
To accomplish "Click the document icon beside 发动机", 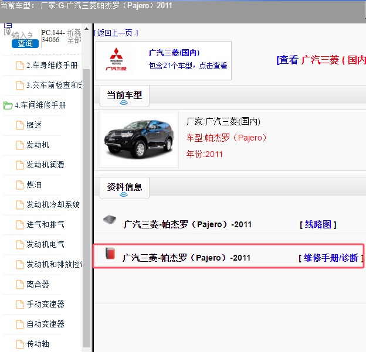I will (x=20, y=145).
